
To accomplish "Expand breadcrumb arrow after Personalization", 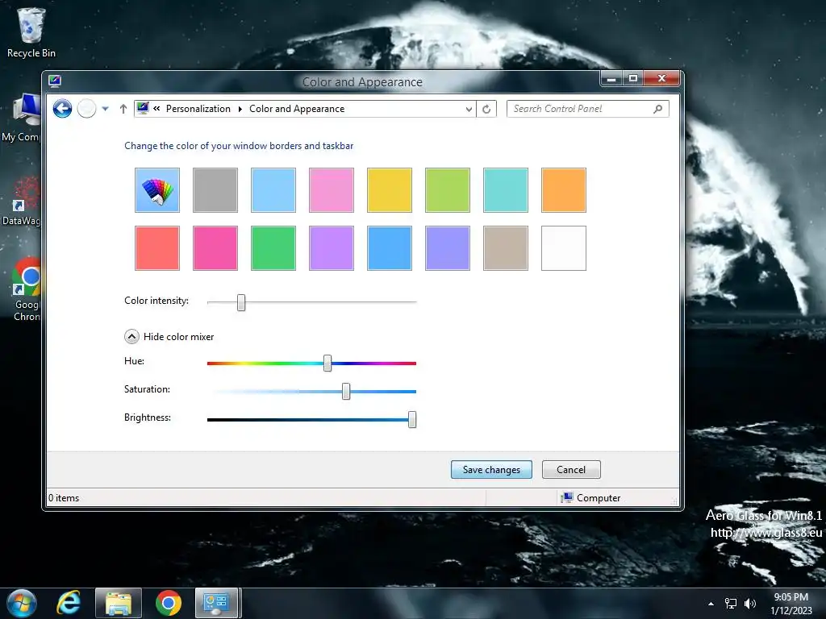I will [x=240, y=109].
